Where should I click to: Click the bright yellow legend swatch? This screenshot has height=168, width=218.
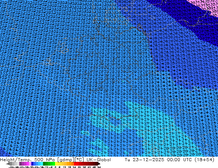pos(56,164)
